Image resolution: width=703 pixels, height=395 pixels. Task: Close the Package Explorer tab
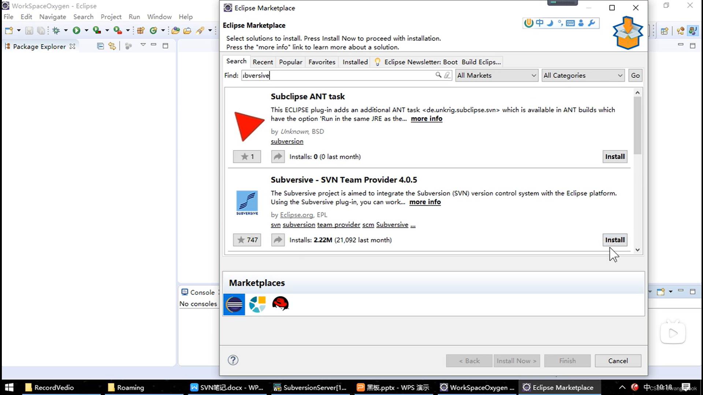coord(72,46)
